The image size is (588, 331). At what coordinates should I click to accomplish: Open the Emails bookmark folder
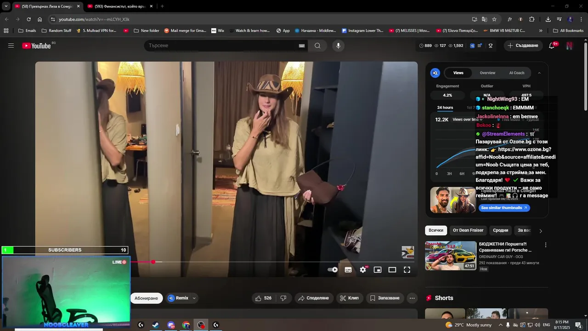pos(27,31)
